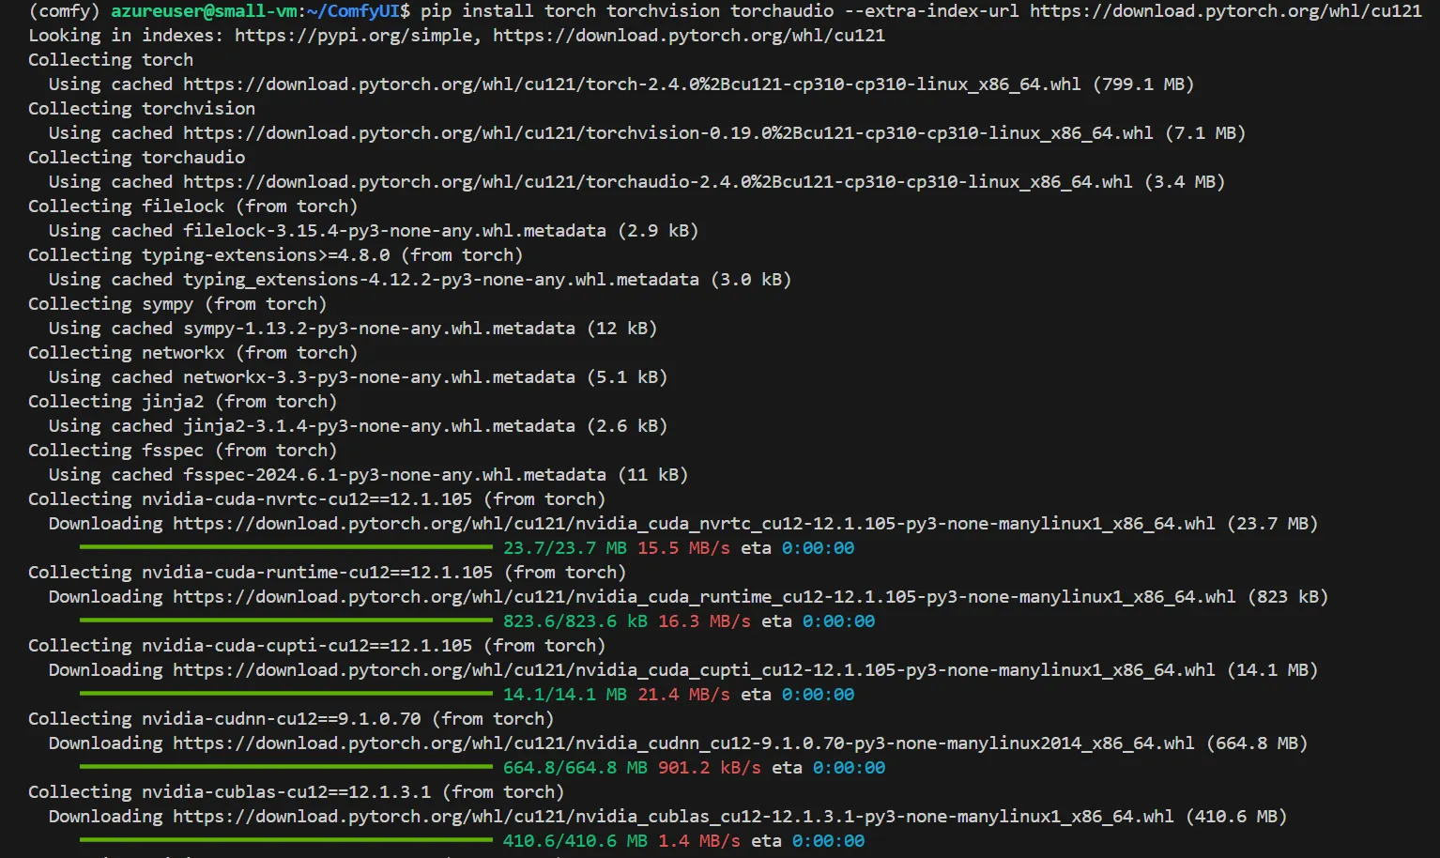Screen dimensions: 1440x858
Task: Click the '664.8/664.8 MB' completed size text
Action: (x=575, y=768)
